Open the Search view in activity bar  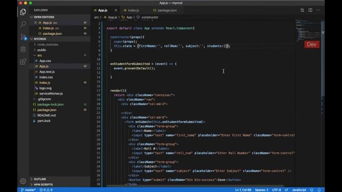(x=23, y=24)
